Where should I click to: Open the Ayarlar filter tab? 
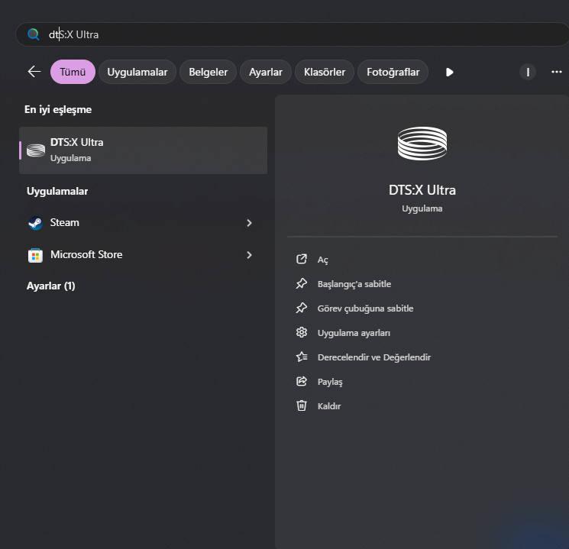[266, 72]
